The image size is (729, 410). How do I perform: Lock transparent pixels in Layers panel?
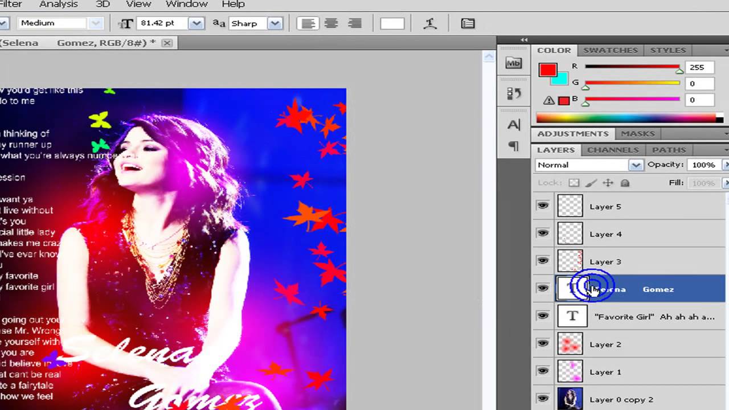pyautogui.click(x=574, y=183)
